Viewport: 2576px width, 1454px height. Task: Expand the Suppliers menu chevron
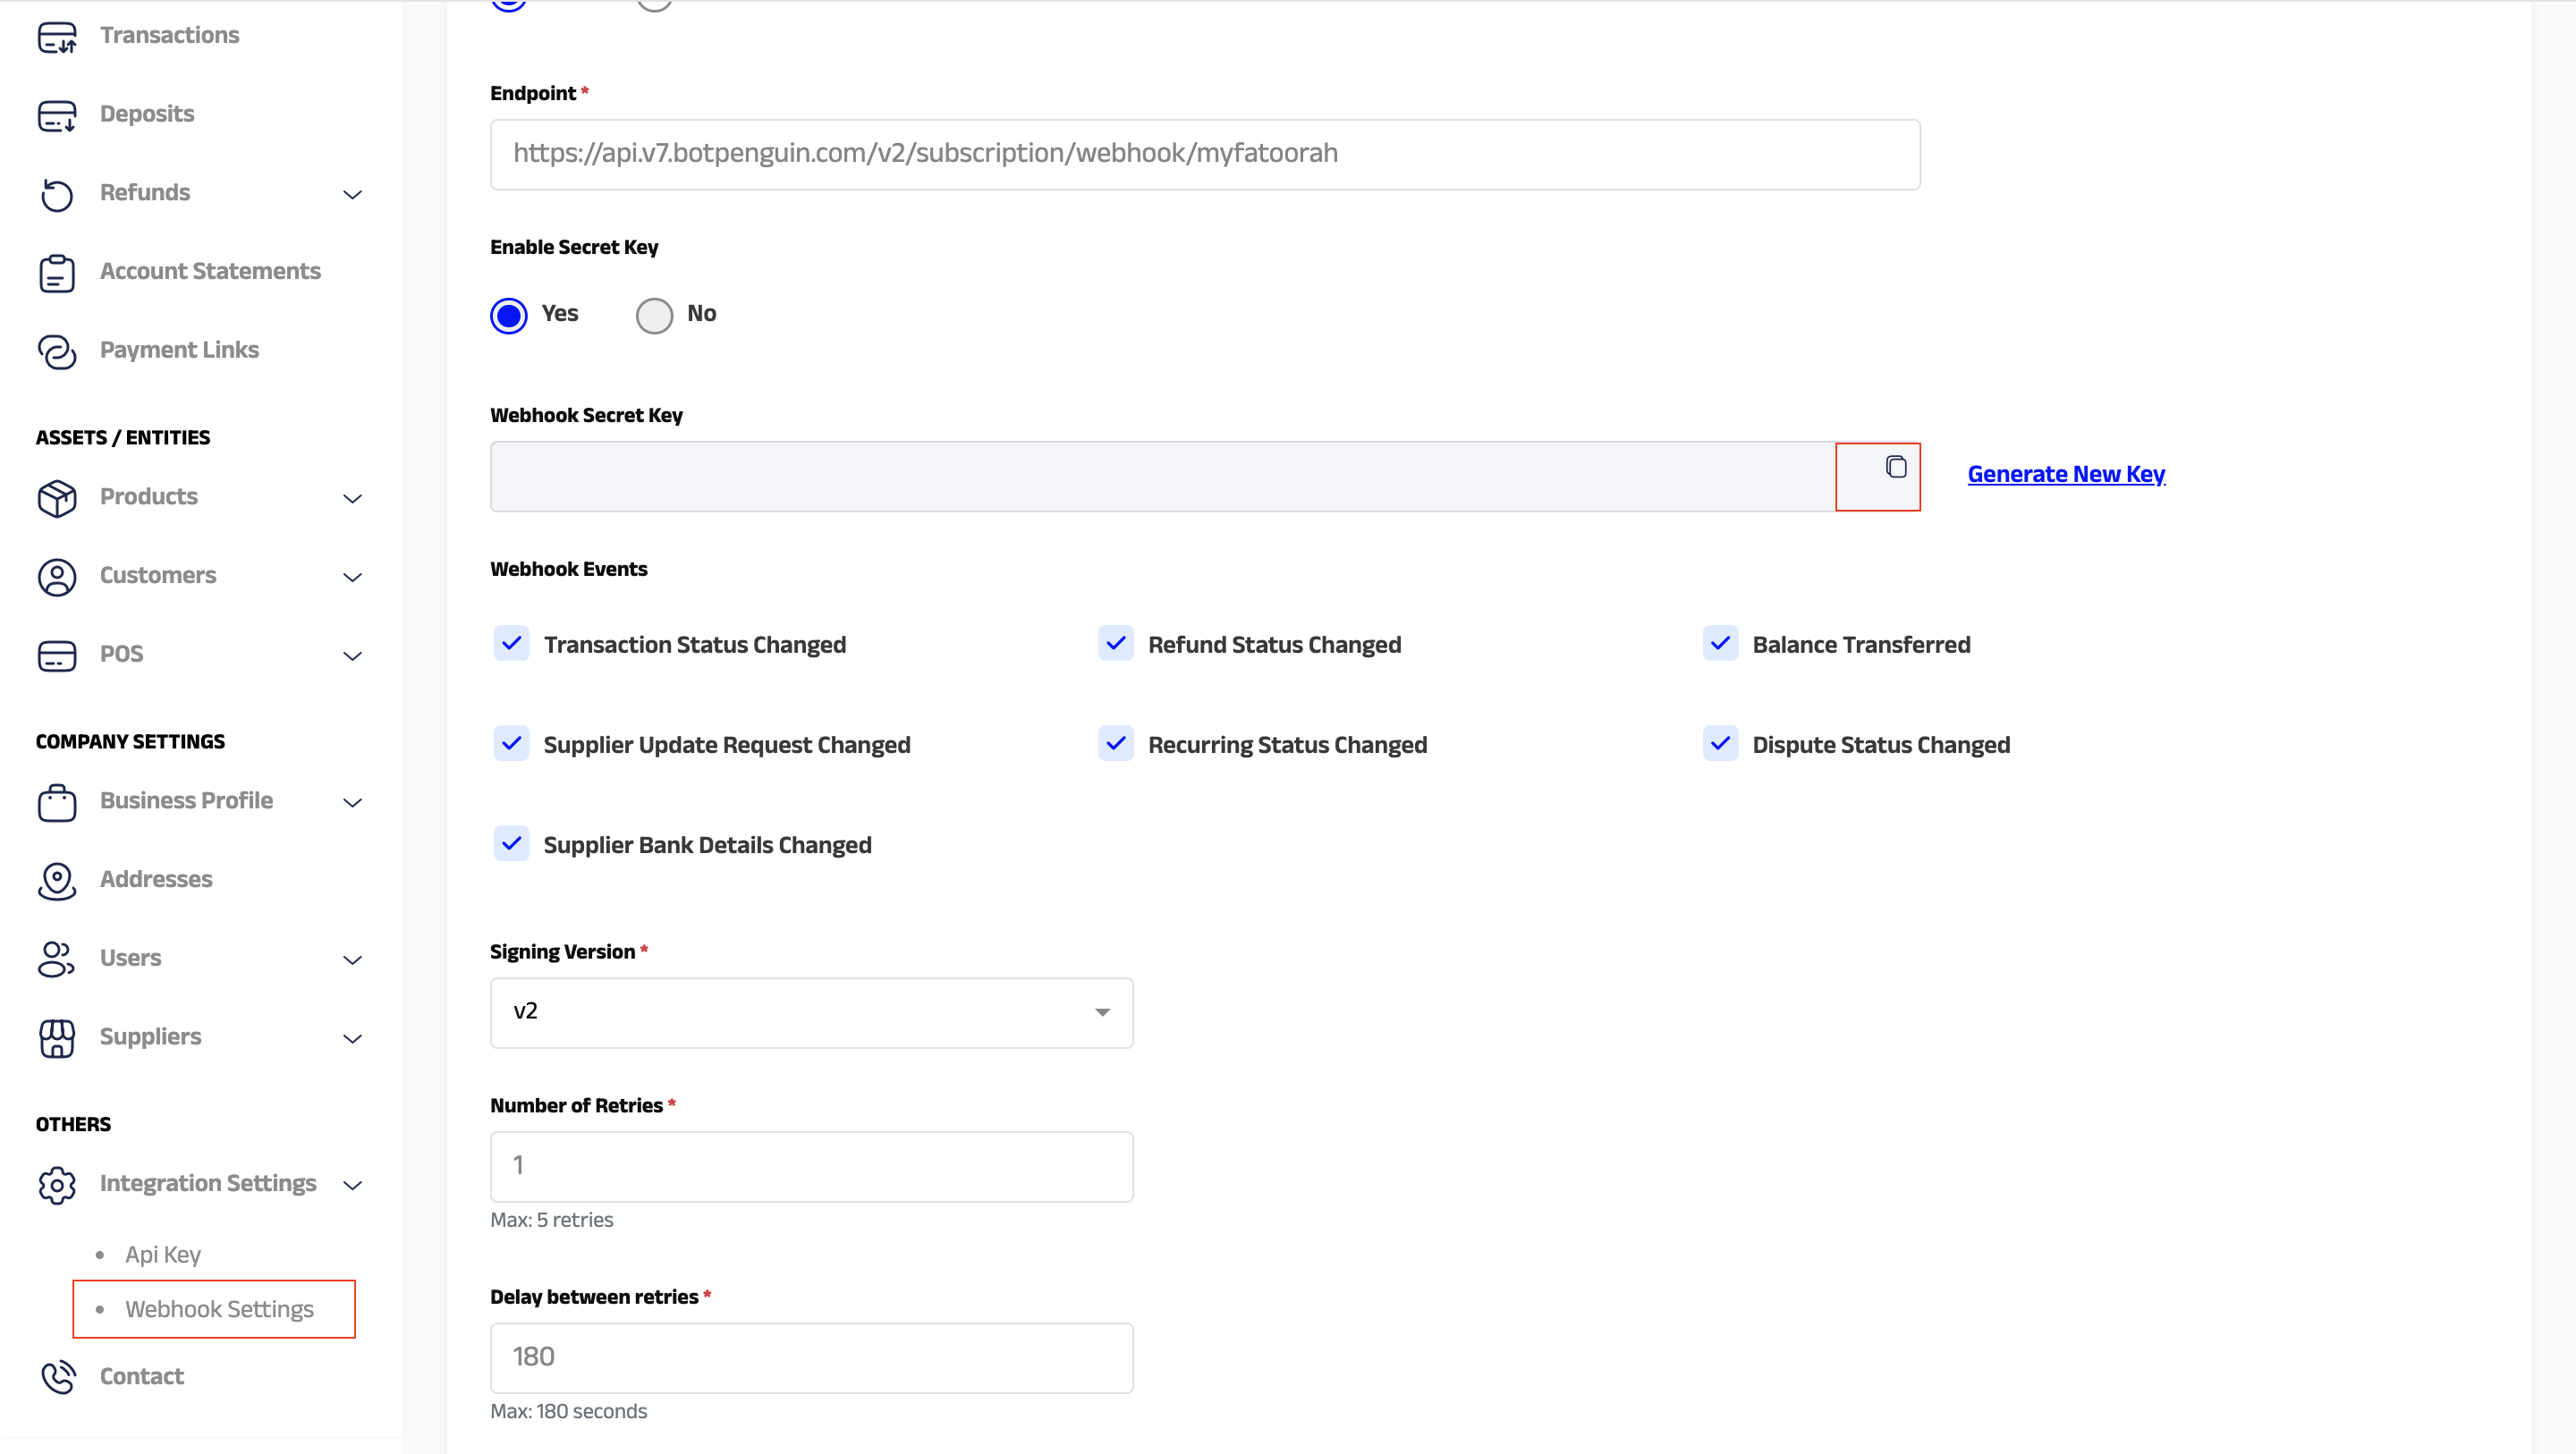[352, 1038]
